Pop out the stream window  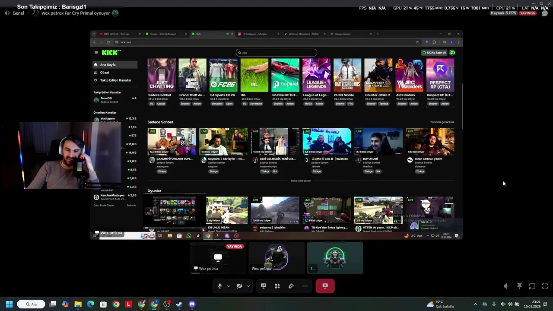click(532, 286)
